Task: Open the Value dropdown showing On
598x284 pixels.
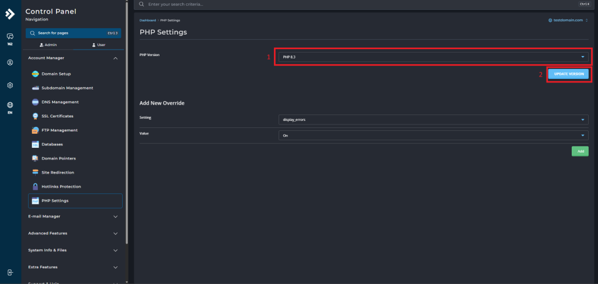Action: (433, 135)
